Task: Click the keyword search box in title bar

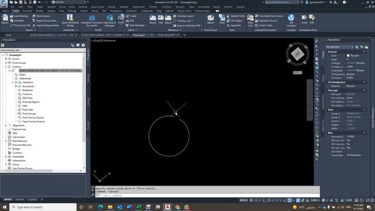Action: [x=282, y=2]
